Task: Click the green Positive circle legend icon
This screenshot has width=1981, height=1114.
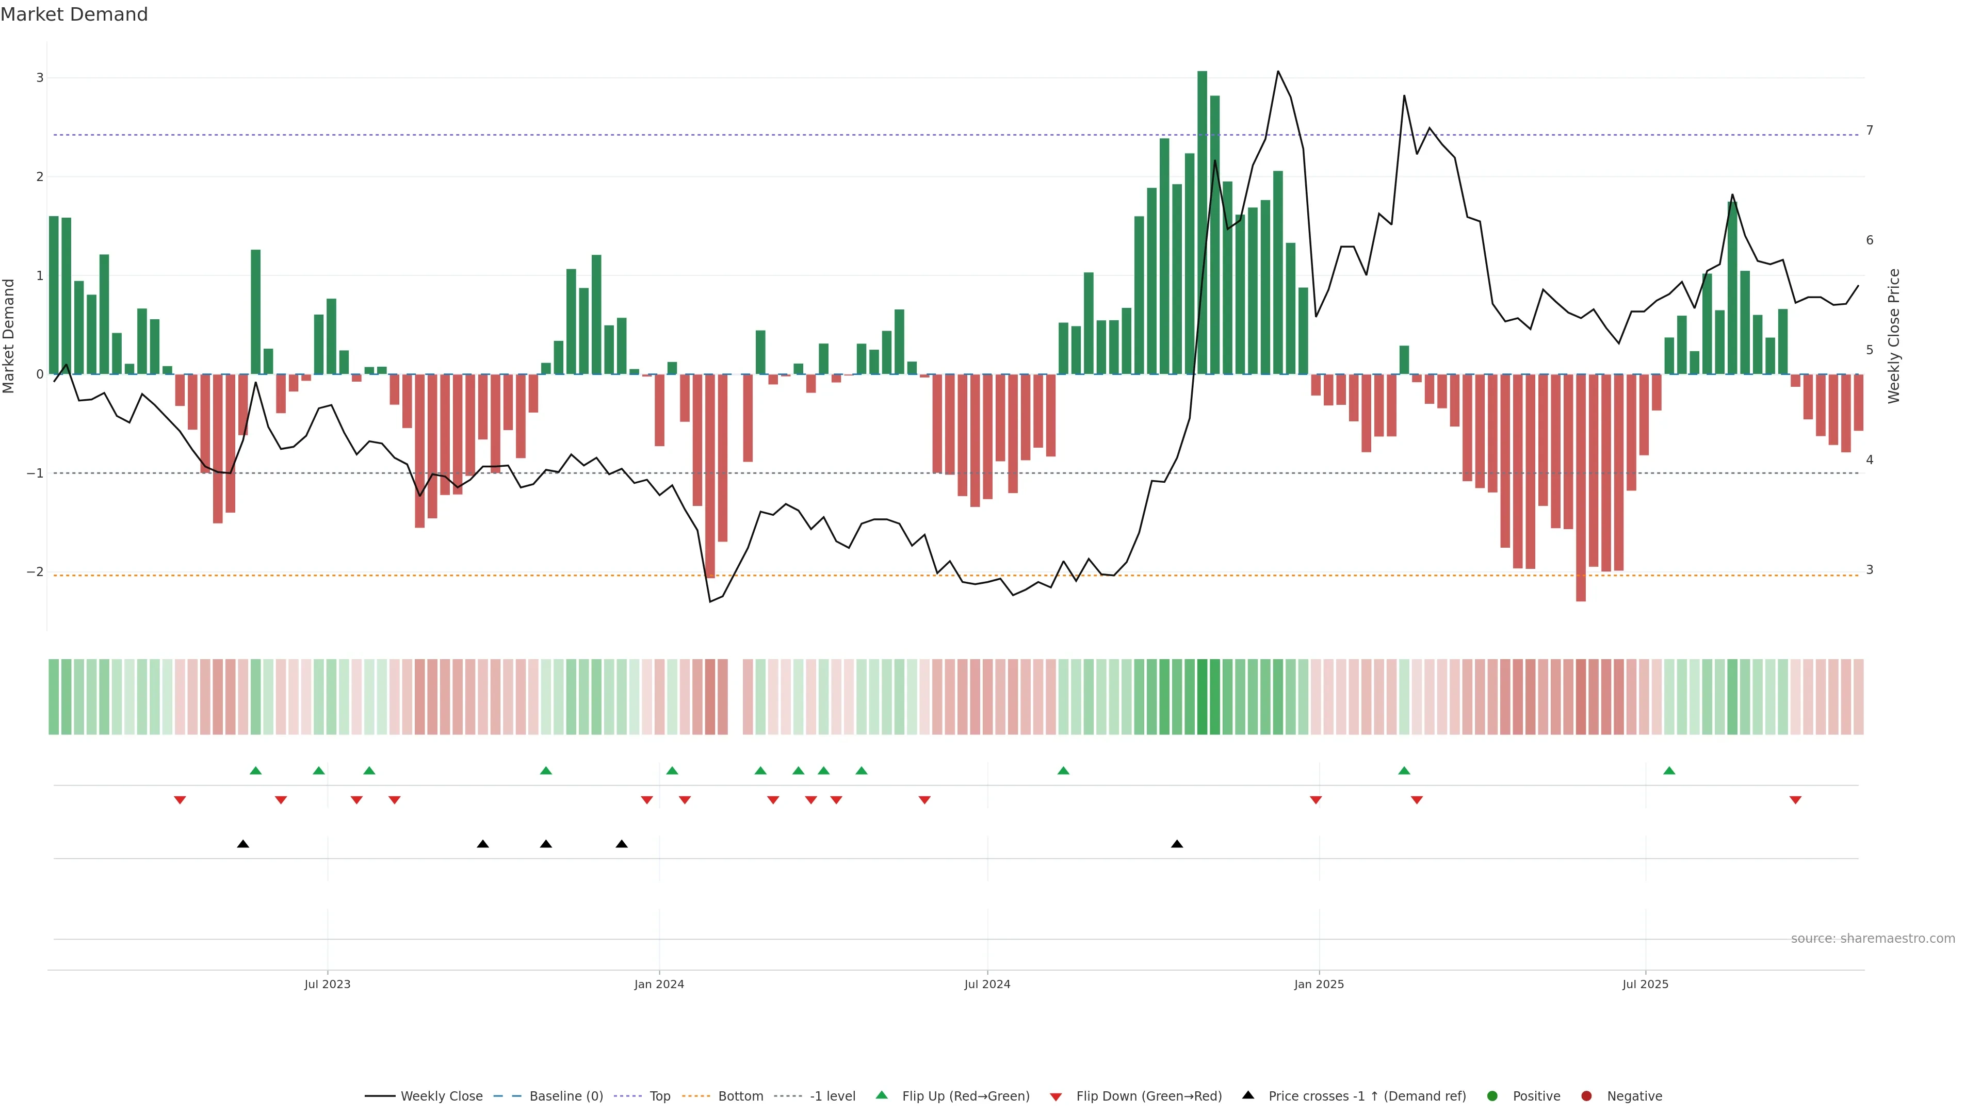Action: [1492, 1095]
